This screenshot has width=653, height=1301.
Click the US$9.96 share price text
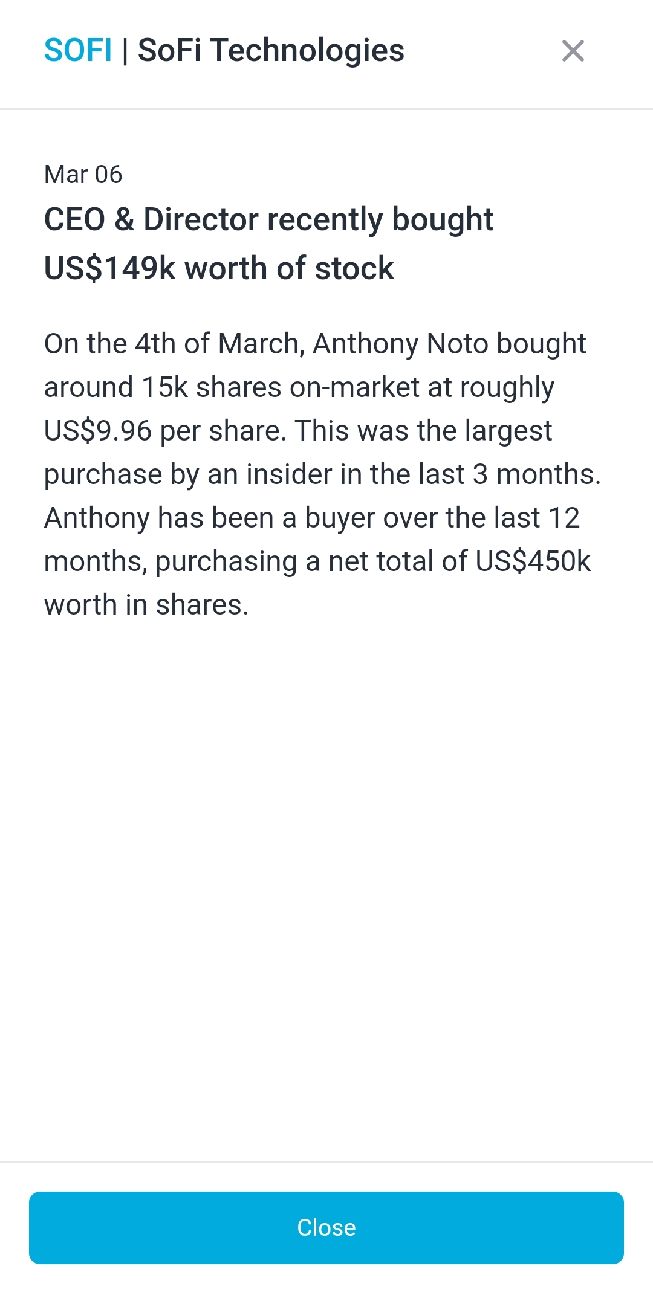point(98,431)
